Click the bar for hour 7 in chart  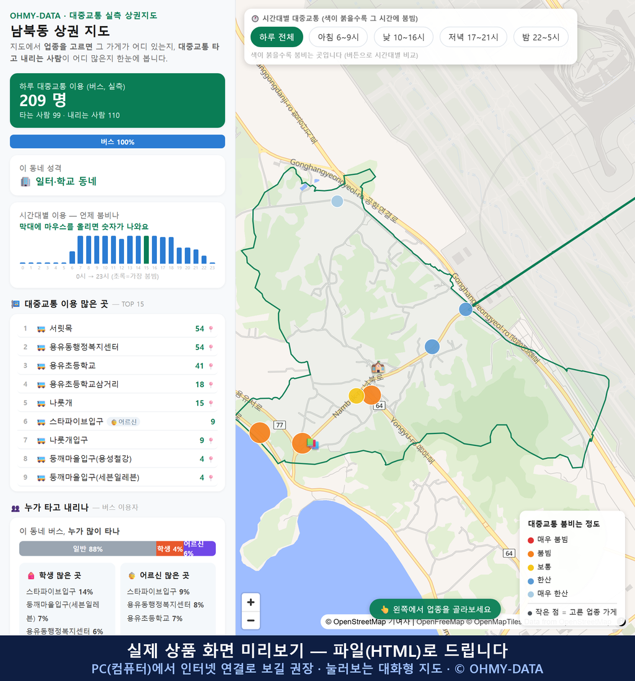click(x=81, y=250)
